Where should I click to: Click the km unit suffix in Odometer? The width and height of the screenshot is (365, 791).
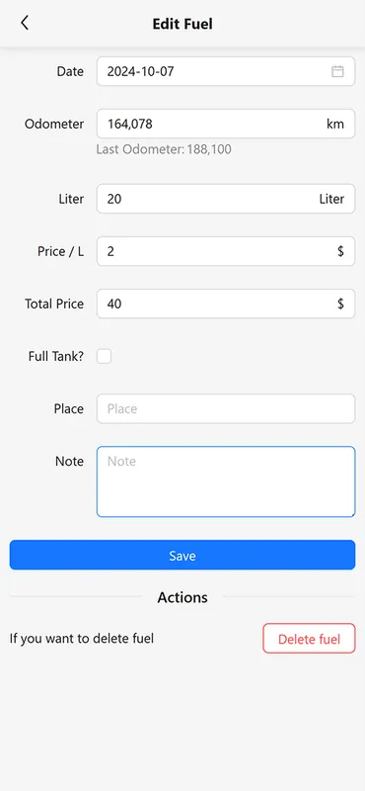click(x=335, y=125)
